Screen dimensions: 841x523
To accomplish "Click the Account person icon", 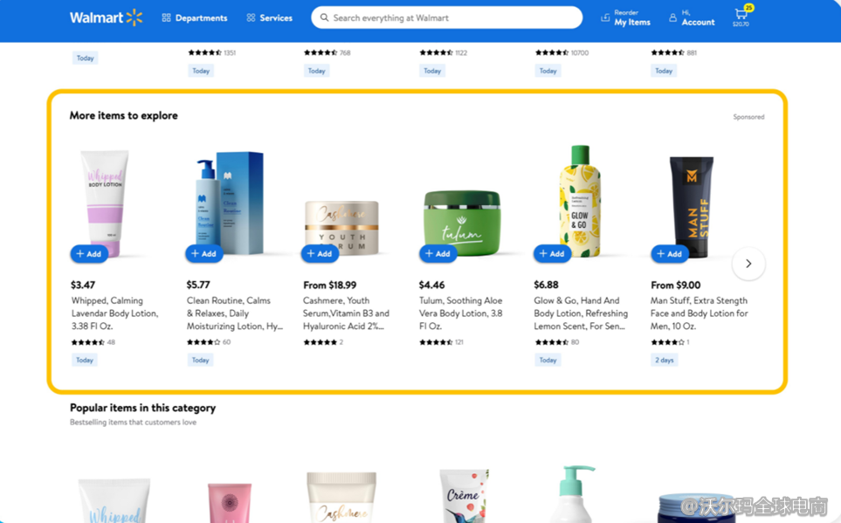I will click(x=672, y=17).
